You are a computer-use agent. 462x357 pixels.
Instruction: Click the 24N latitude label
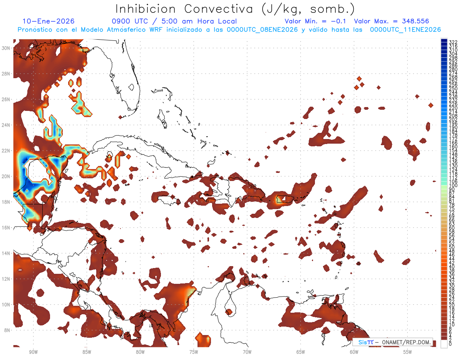point(6,125)
